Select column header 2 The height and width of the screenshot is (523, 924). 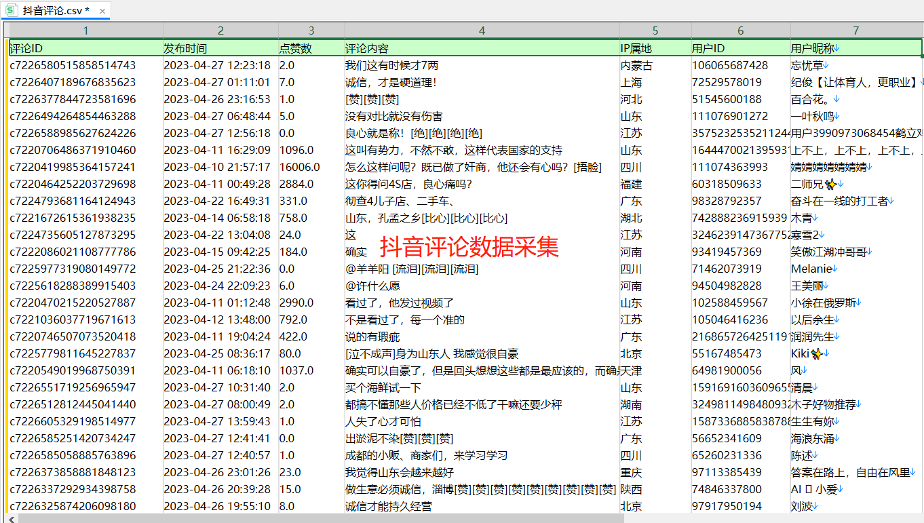[x=221, y=31]
